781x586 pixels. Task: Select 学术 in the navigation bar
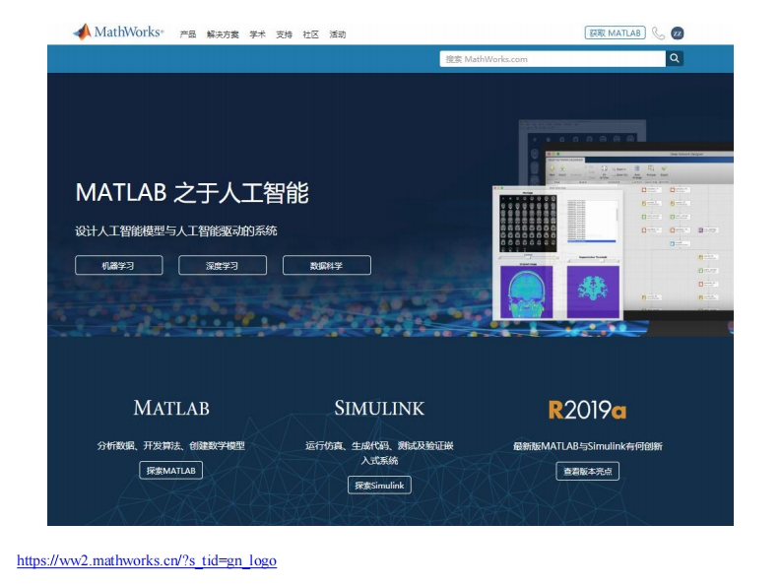coord(257,34)
